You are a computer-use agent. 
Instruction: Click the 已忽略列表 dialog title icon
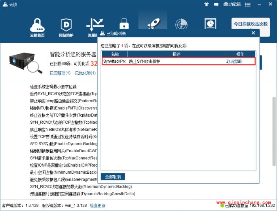tap(102, 33)
